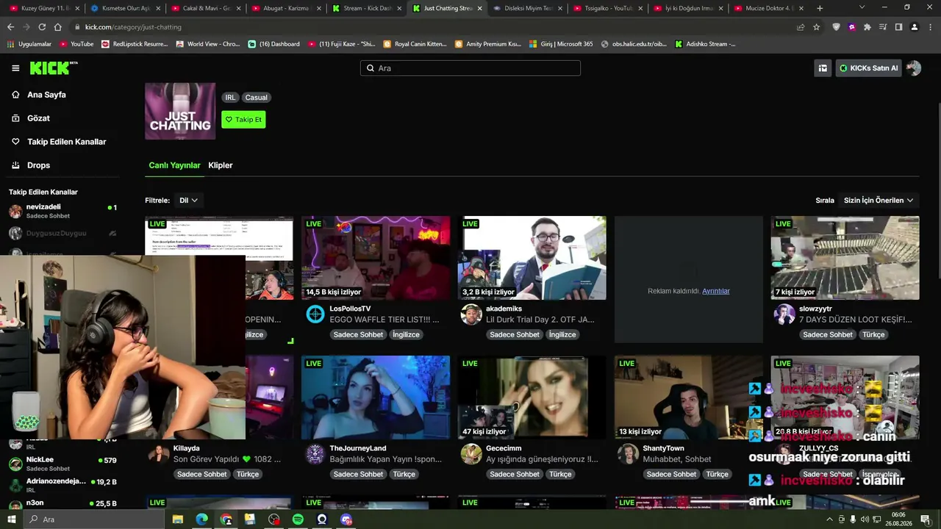This screenshot has height=529, width=941.
Task: Open the Sizin İçin Önerilen sort dropdown
Action: [x=879, y=201]
